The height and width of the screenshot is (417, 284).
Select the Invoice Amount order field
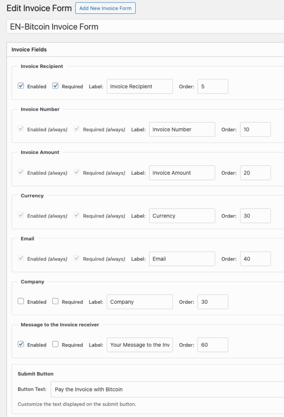255,173
